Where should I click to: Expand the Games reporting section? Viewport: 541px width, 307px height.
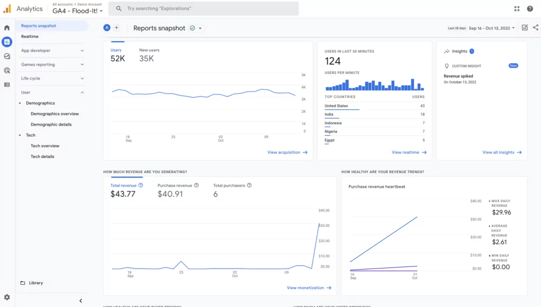pyautogui.click(x=52, y=64)
